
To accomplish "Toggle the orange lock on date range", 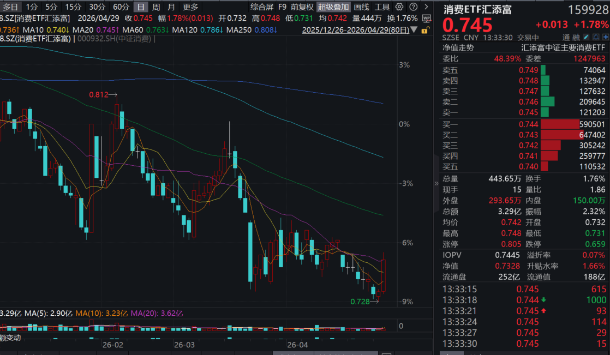I will (426, 30).
